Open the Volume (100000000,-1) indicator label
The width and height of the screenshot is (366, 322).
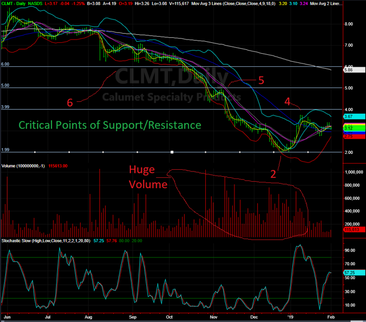click(23, 166)
